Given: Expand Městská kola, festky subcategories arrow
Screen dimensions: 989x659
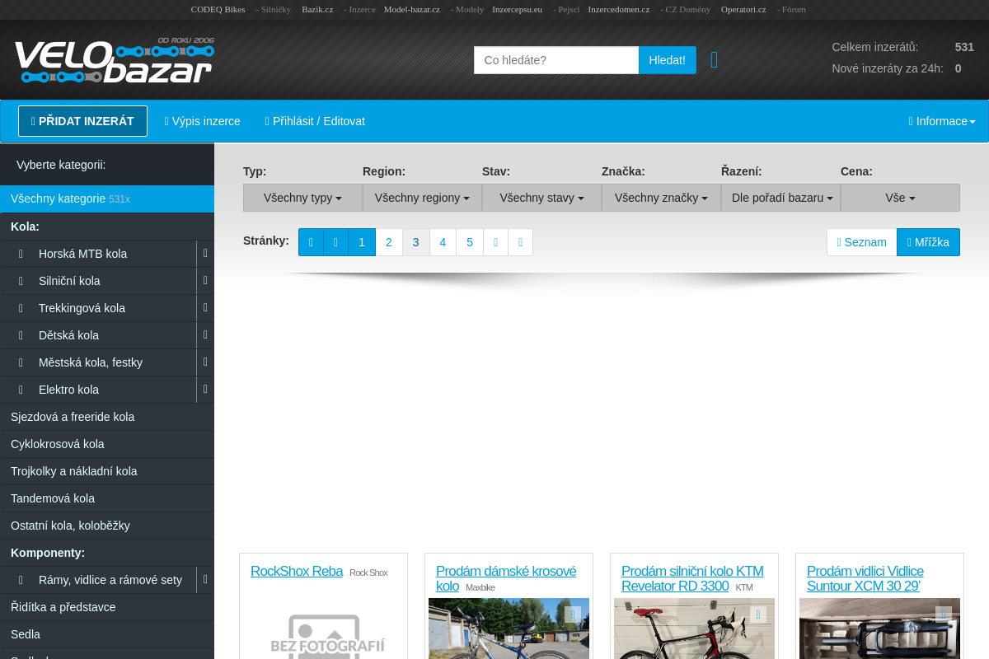Looking at the screenshot, I should click(x=205, y=362).
